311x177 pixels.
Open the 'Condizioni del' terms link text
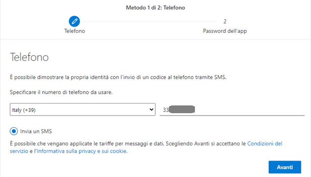[x=265, y=144]
